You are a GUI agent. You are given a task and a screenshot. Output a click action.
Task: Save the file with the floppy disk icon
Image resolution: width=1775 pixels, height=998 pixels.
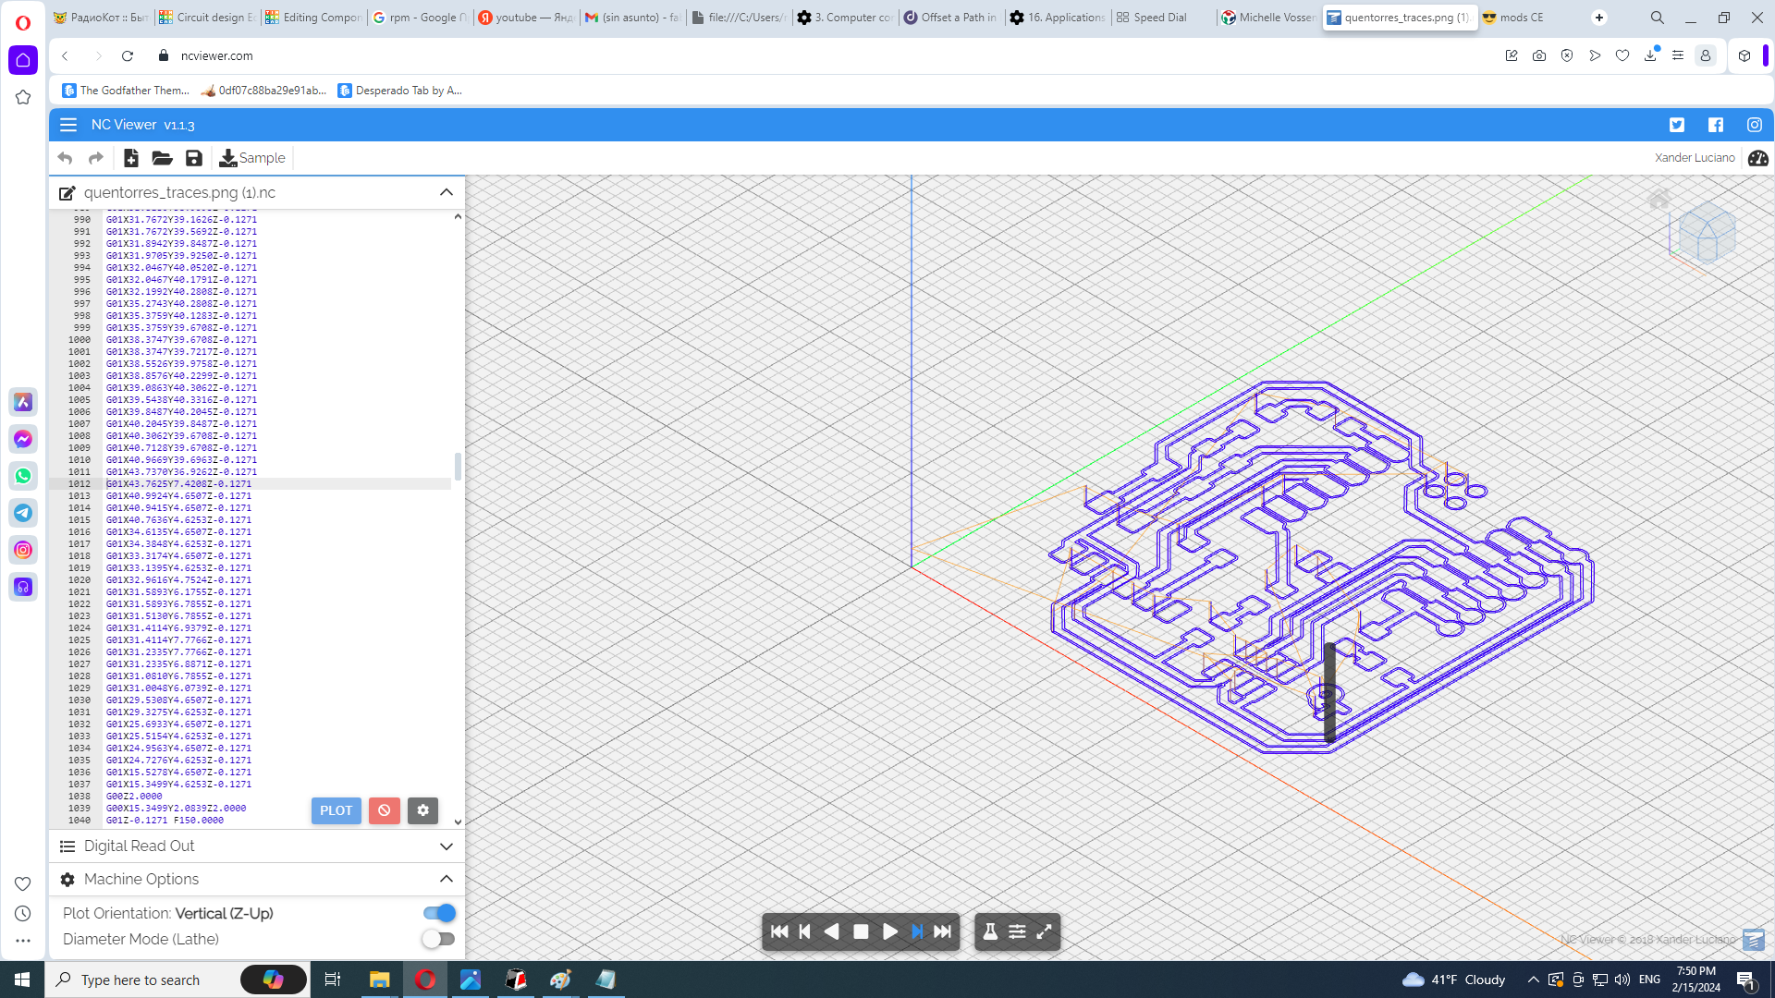coord(194,158)
